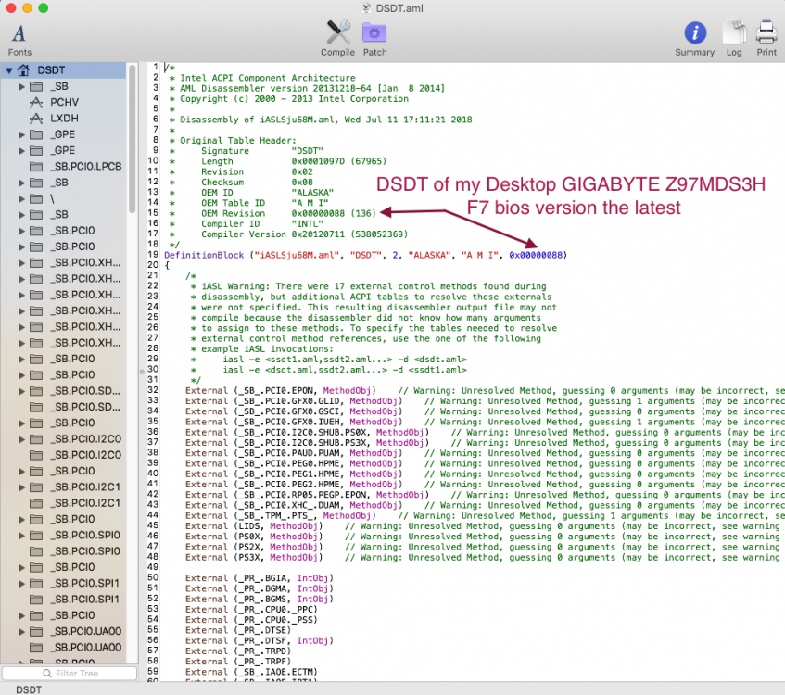The image size is (785, 695).
Task: Click the Signature "DSDT" header line
Action: (x=262, y=151)
